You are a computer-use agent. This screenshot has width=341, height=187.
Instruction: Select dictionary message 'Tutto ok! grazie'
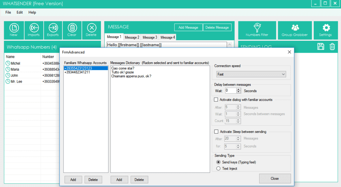click(123, 72)
